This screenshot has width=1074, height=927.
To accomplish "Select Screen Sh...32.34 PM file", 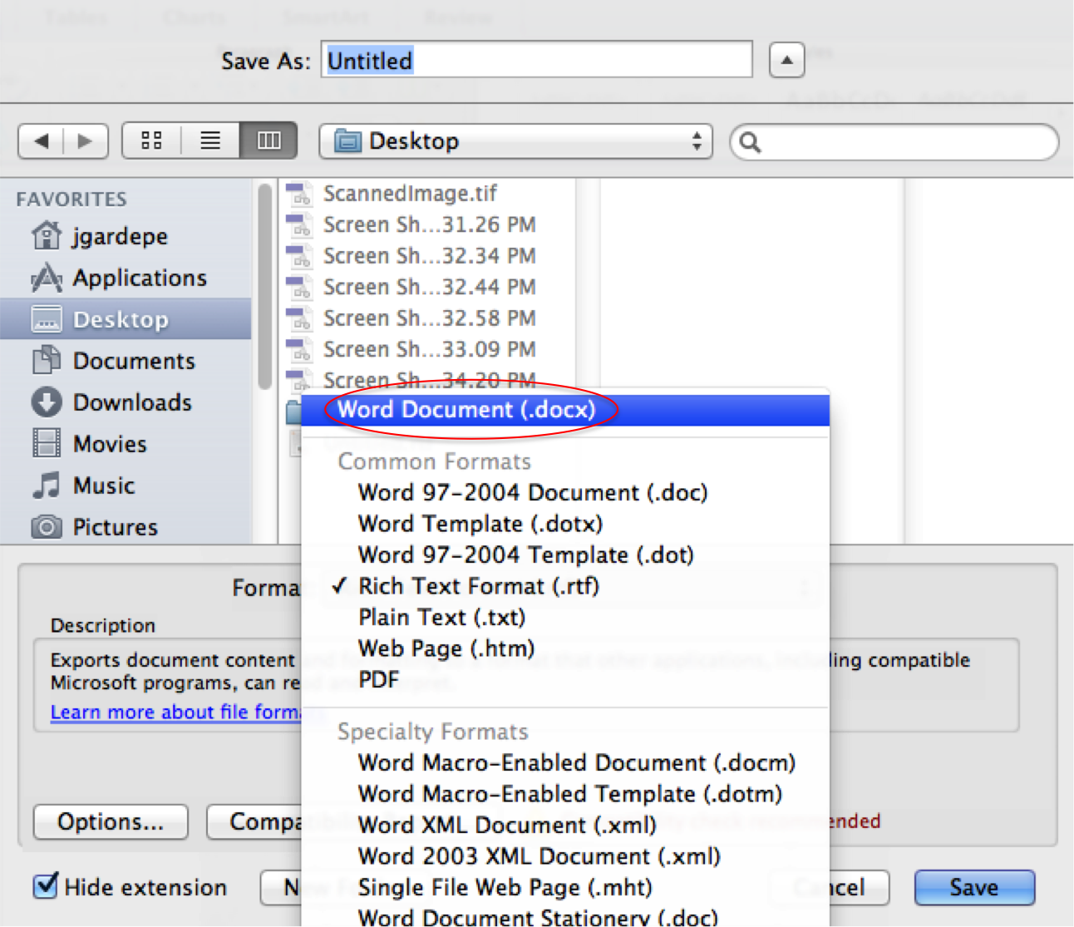I will pyautogui.click(x=427, y=256).
